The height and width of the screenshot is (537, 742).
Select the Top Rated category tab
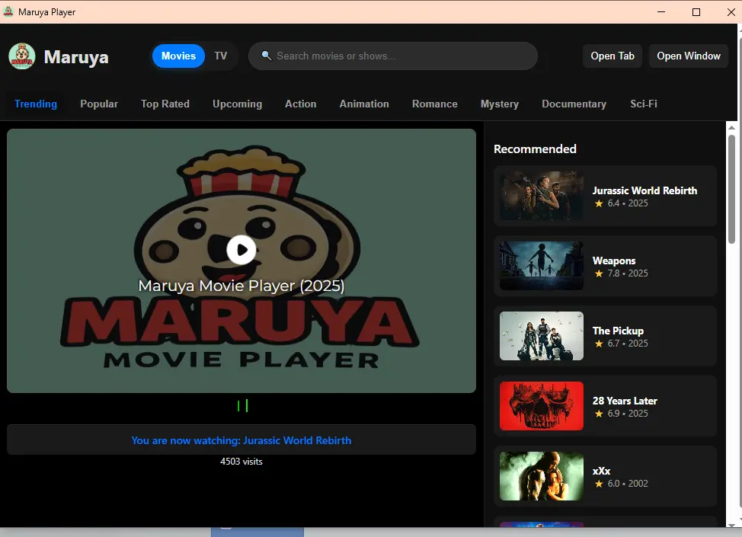coord(165,104)
